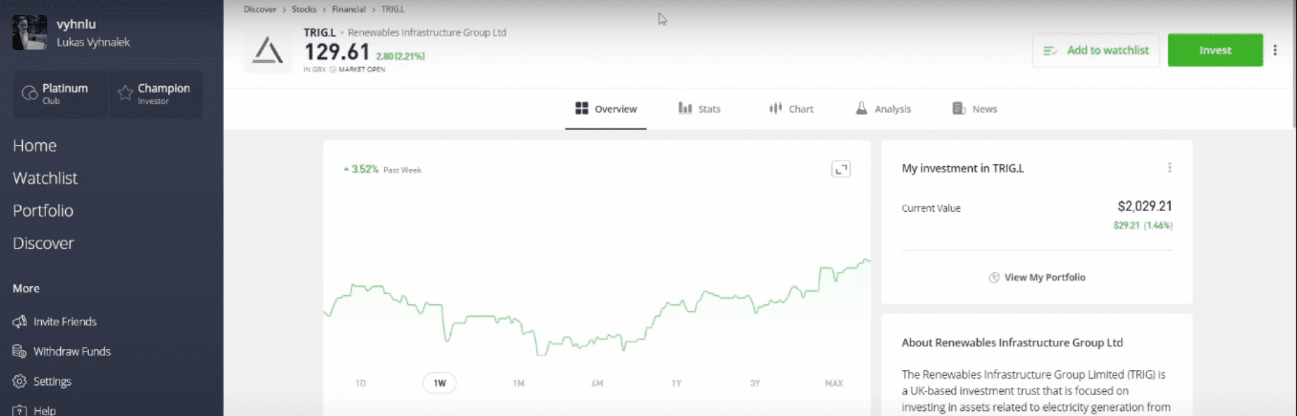Switch to the Stats tab

(x=699, y=109)
